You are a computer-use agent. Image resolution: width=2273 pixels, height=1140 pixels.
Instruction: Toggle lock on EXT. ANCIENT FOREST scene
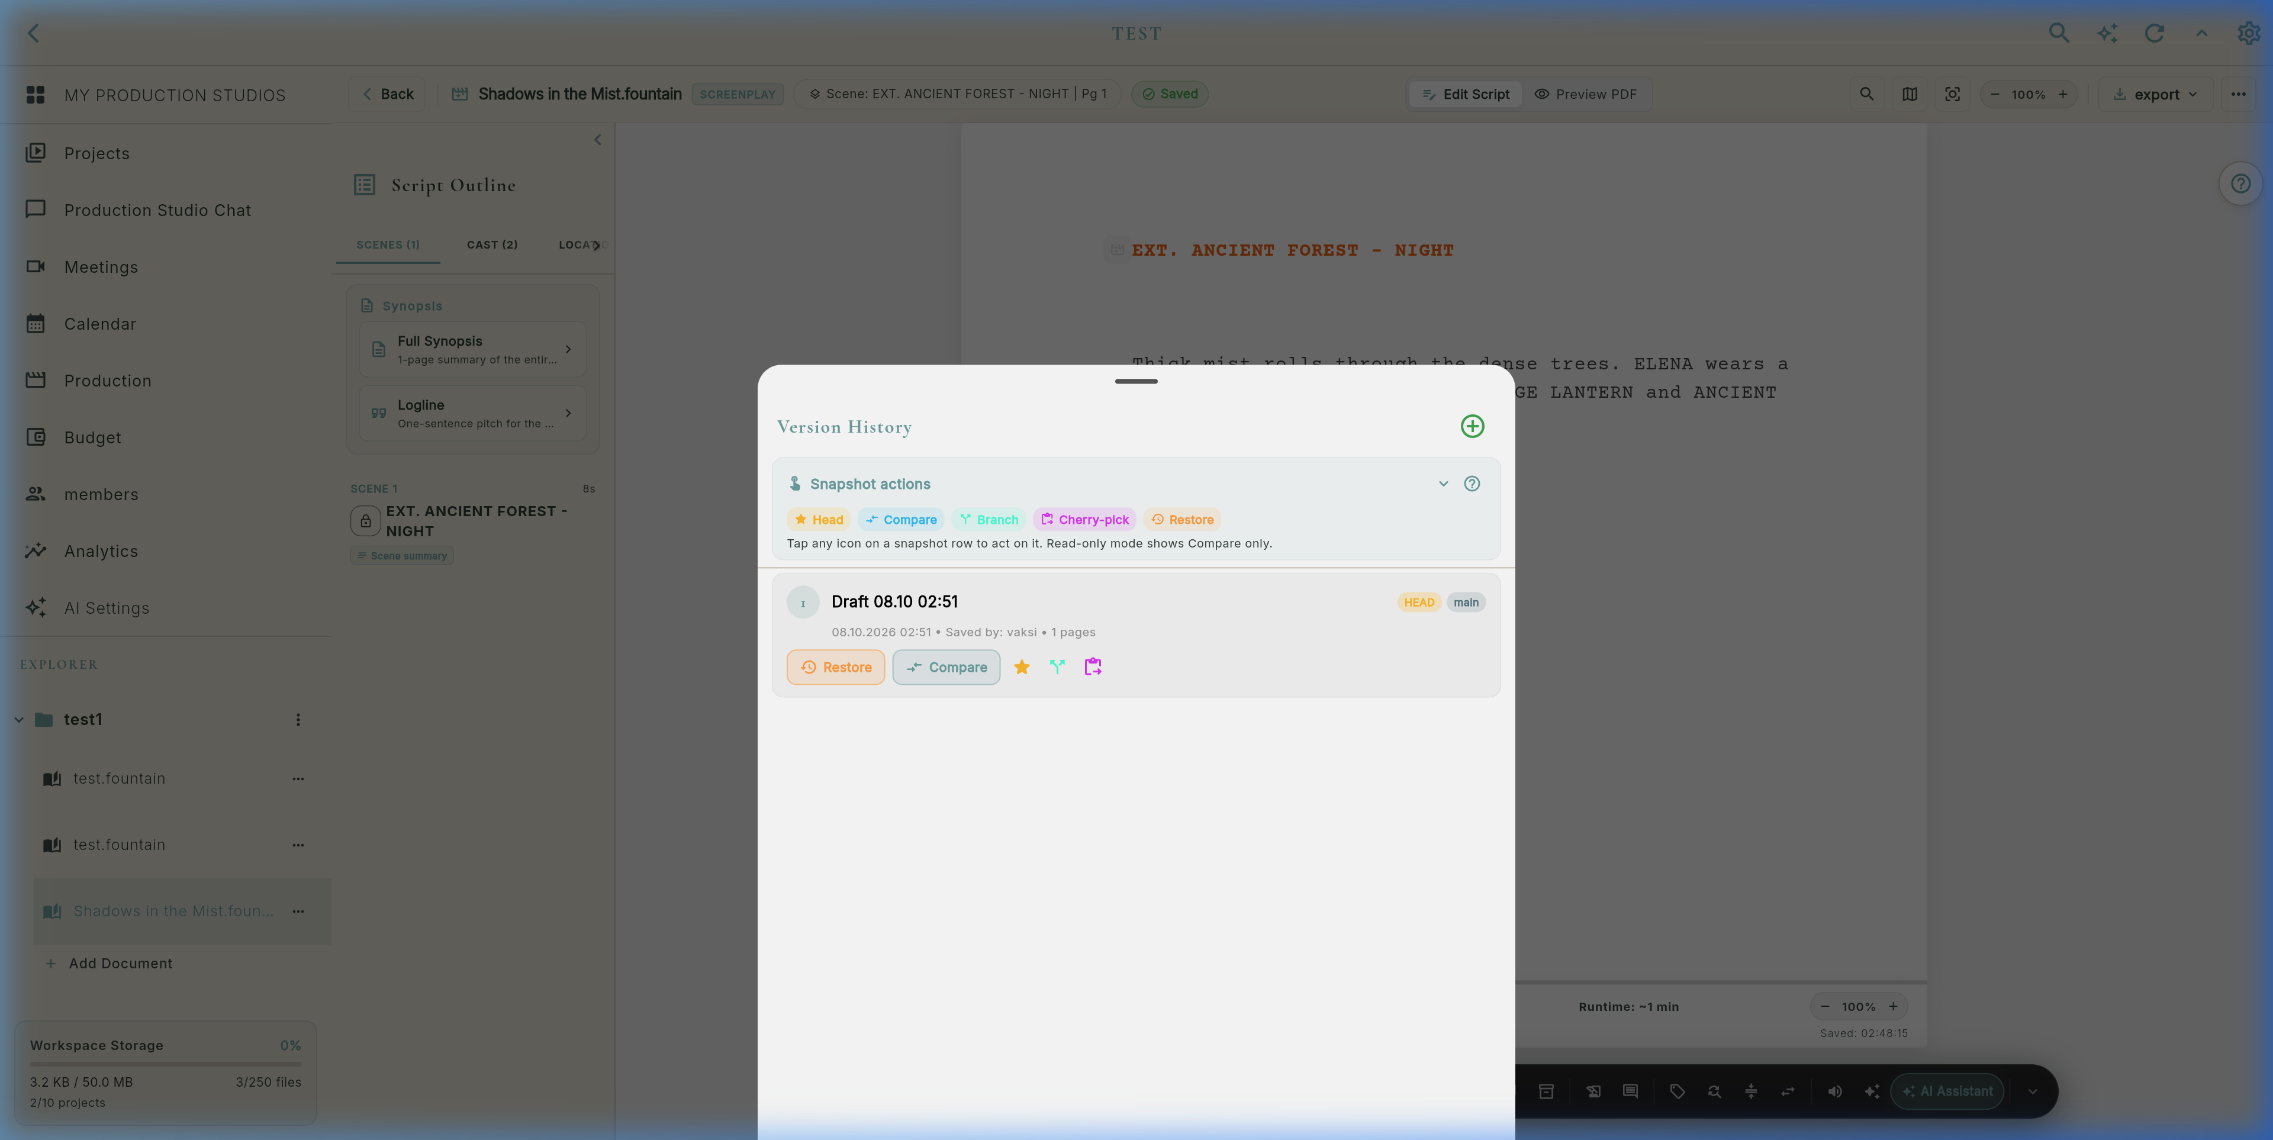(x=365, y=521)
